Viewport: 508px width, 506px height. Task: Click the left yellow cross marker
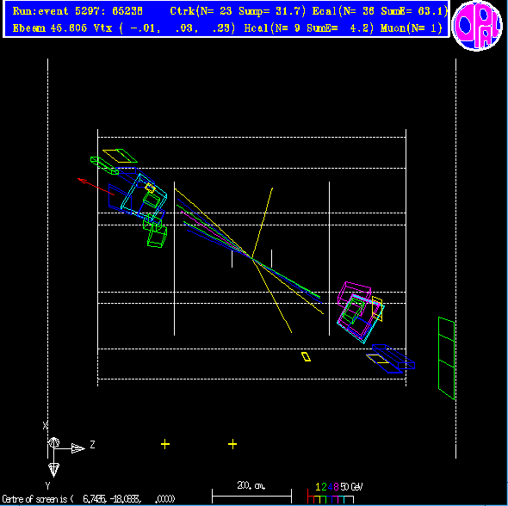[x=165, y=444]
